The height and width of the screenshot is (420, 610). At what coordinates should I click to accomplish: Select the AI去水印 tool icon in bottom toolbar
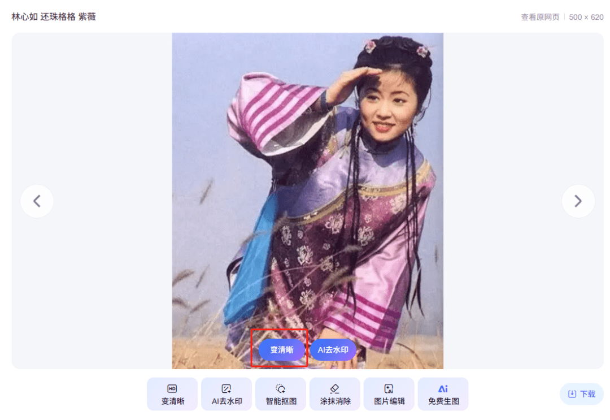pyautogui.click(x=226, y=388)
